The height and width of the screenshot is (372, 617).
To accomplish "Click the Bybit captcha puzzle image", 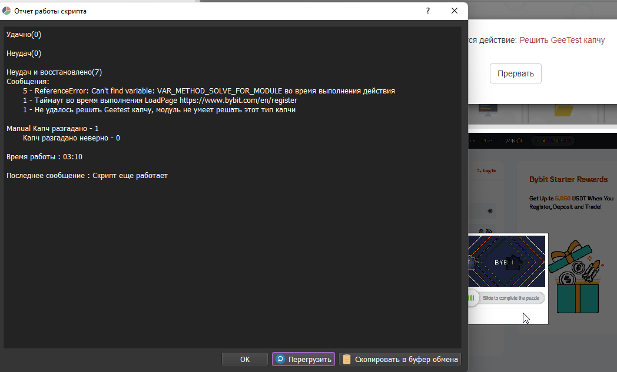I will [507, 261].
